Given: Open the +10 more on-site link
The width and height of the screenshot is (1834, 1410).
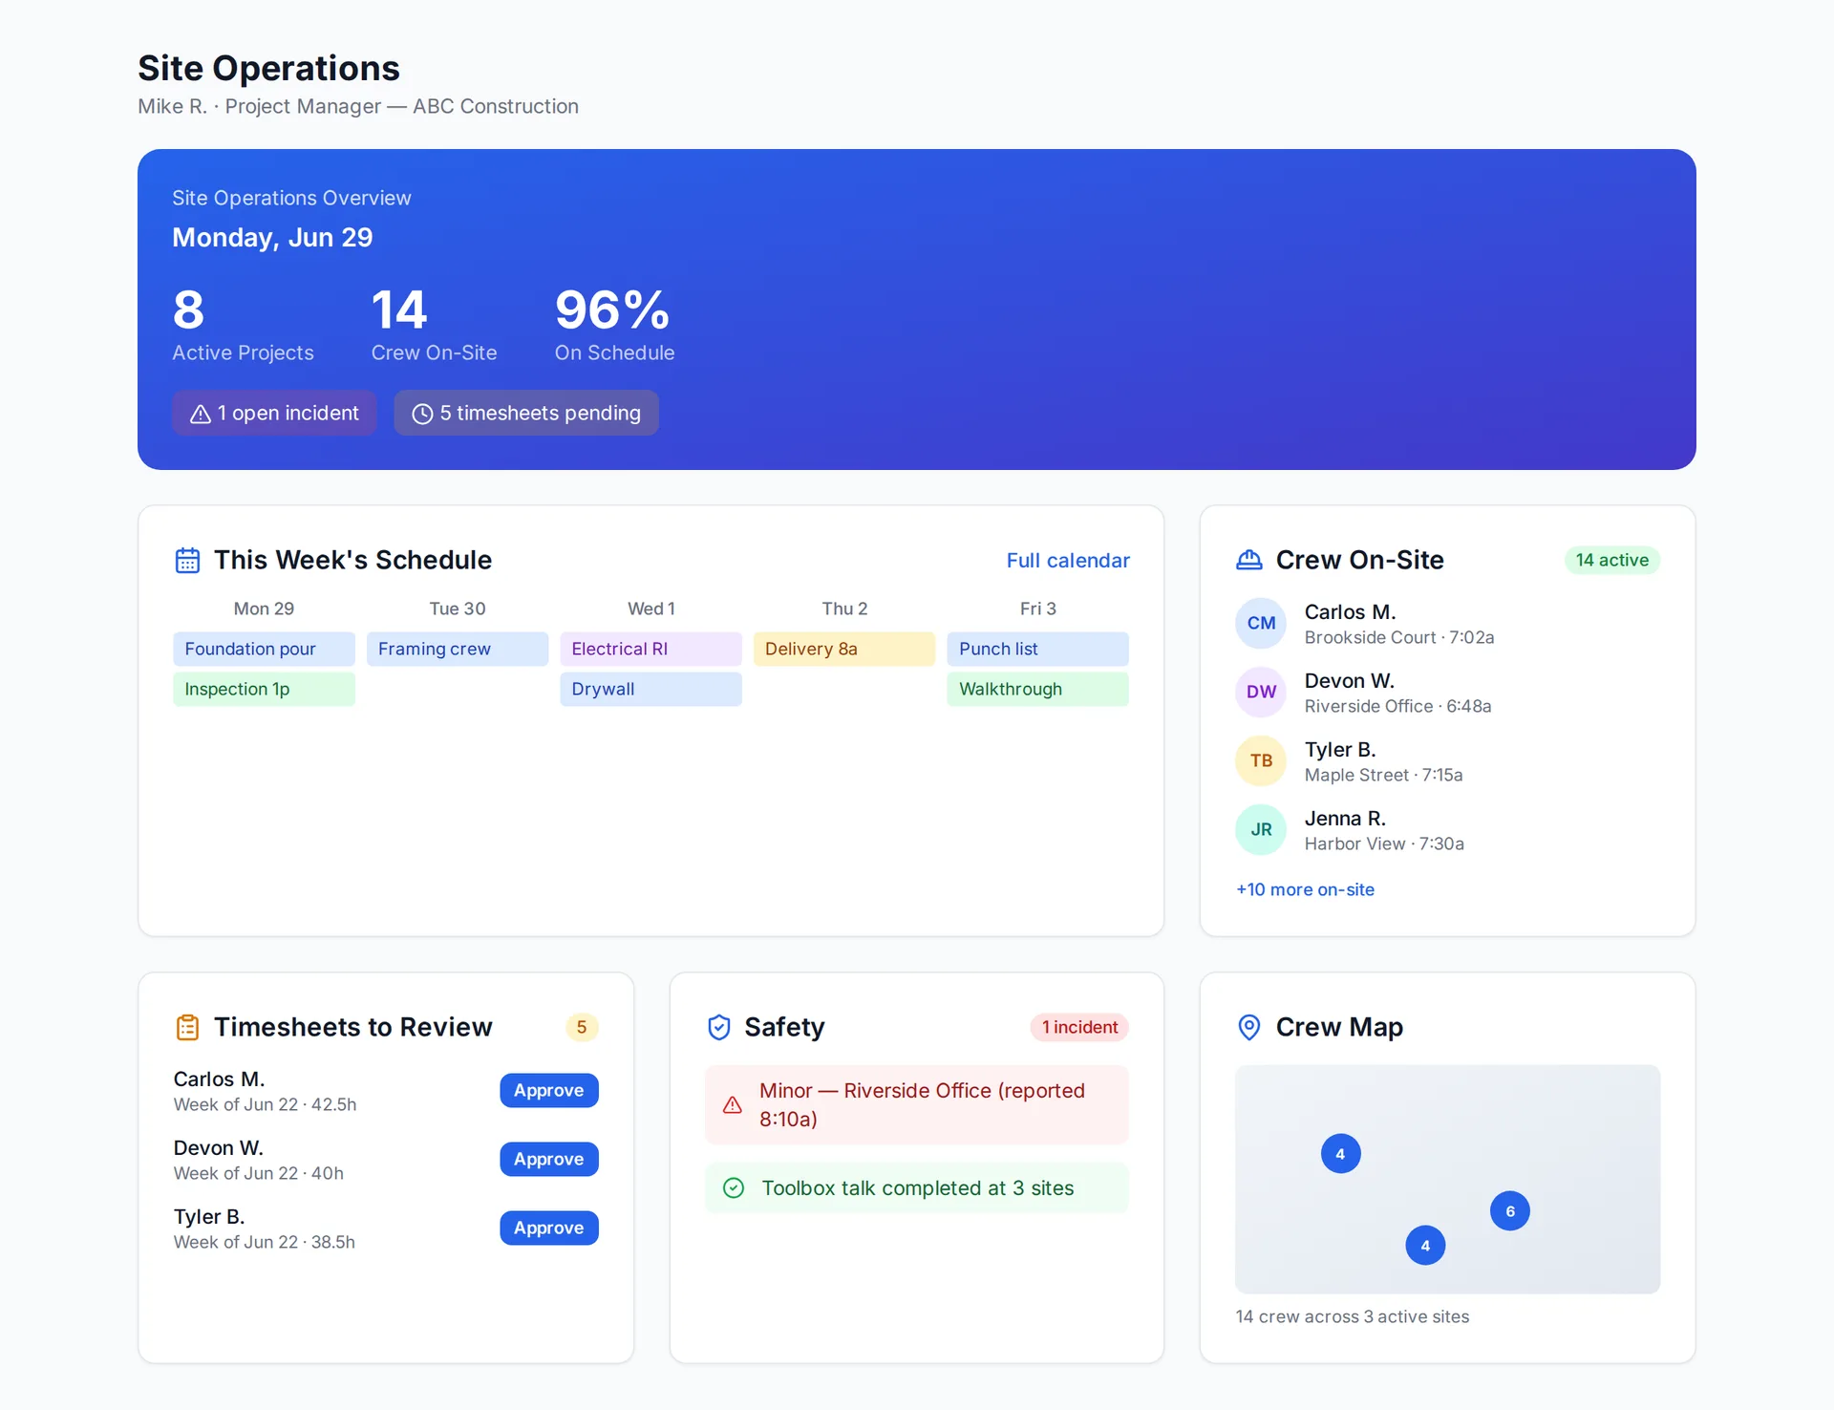Looking at the screenshot, I should pyautogui.click(x=1305, y=889).
